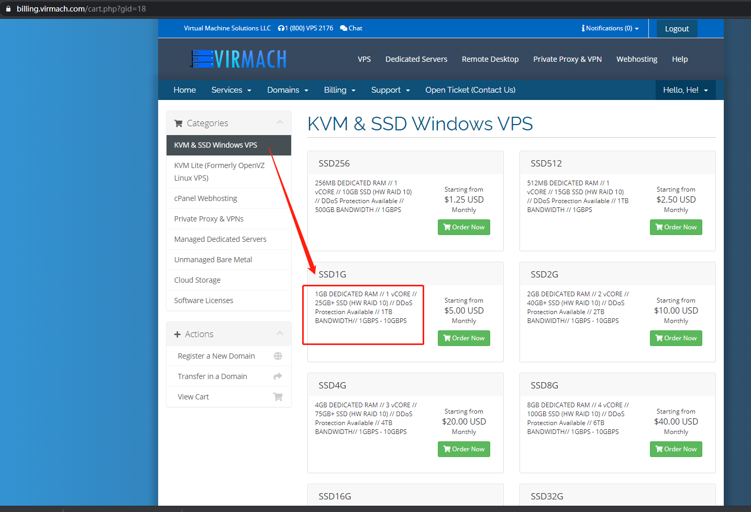Select Dedicated Servers in top navigation
The image size is (751, 512).
[416, 59]
